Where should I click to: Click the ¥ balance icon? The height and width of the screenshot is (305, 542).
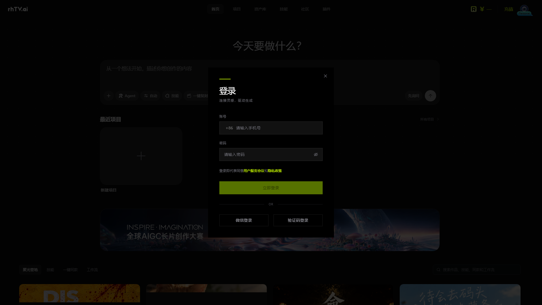[482, 9]
